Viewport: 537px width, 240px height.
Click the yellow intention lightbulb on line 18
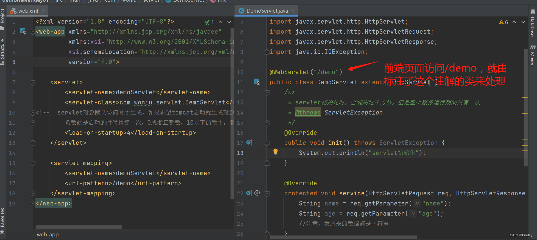pos(276,152)
